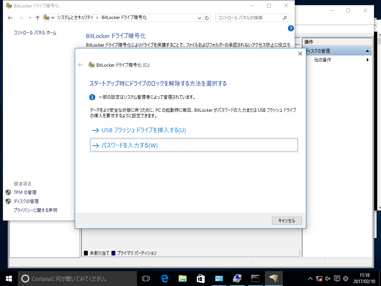Select the enter password (W) option

pos(193,145)
